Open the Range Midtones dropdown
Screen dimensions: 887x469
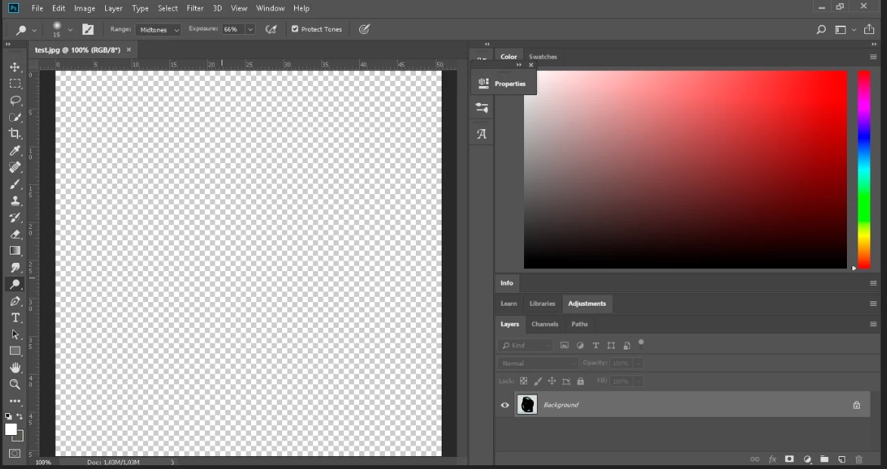click(x=158, y=29)
